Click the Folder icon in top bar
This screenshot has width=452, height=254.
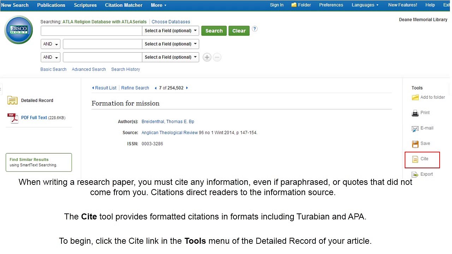click(294, 5)
